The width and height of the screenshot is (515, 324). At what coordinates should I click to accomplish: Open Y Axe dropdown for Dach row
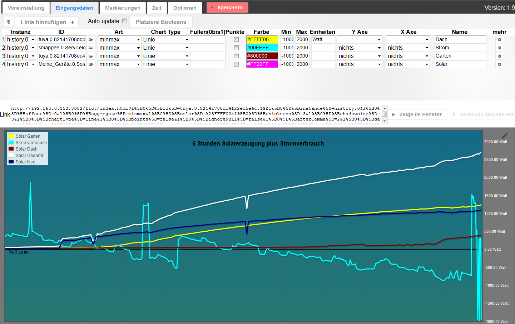[360, 40]
